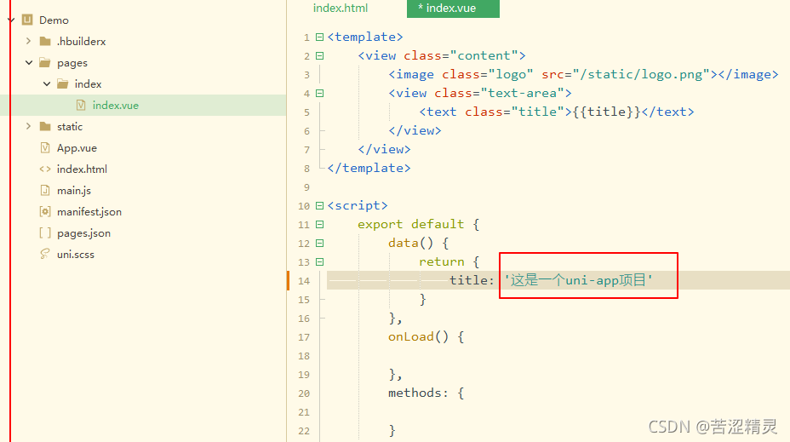Click the manifest.json gear file icon
The image size is (790, 442).
pos(45,212)
